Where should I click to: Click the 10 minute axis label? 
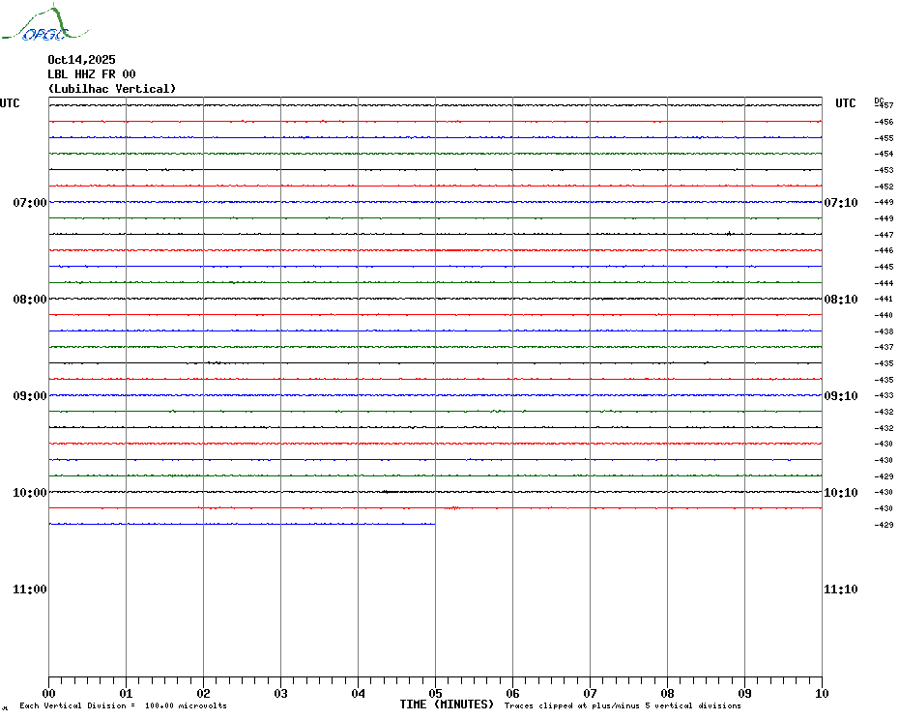tap(823, 694)
